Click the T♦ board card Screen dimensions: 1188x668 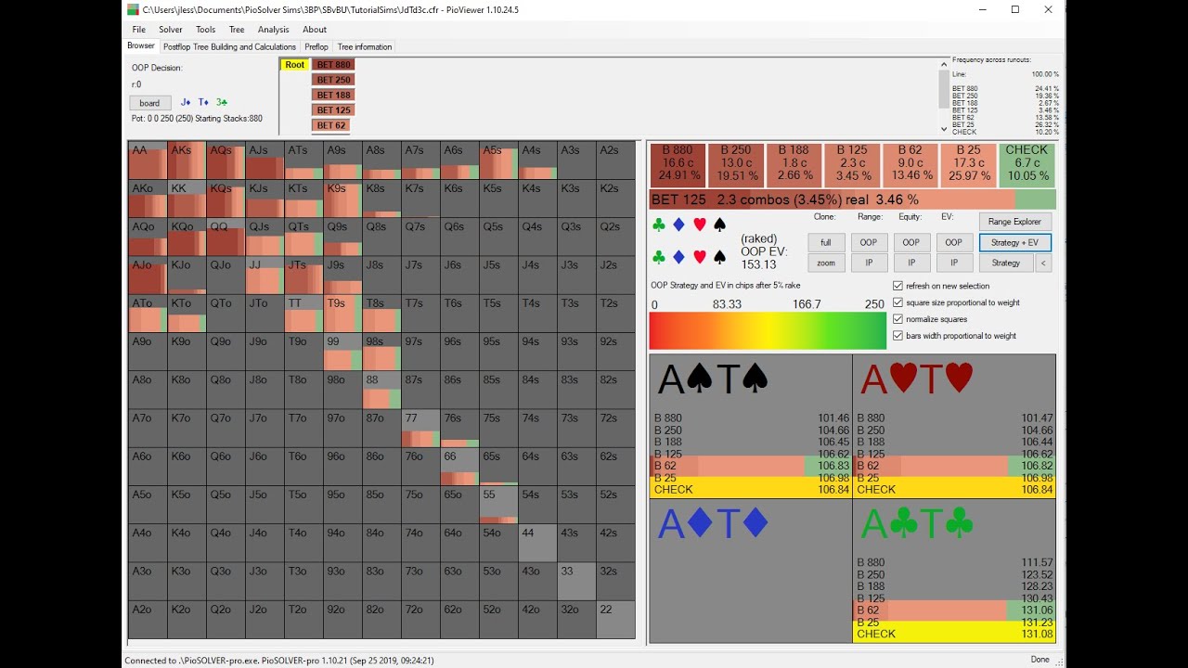[203, 102]
